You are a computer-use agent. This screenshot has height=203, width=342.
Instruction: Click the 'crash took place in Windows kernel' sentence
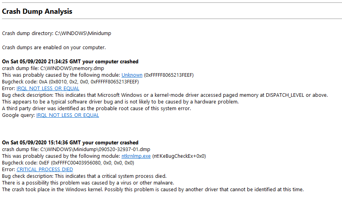(153, 190)
